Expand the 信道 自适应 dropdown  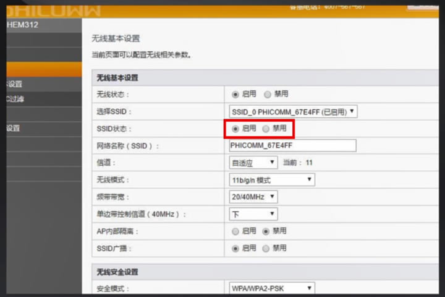(253, 163)
